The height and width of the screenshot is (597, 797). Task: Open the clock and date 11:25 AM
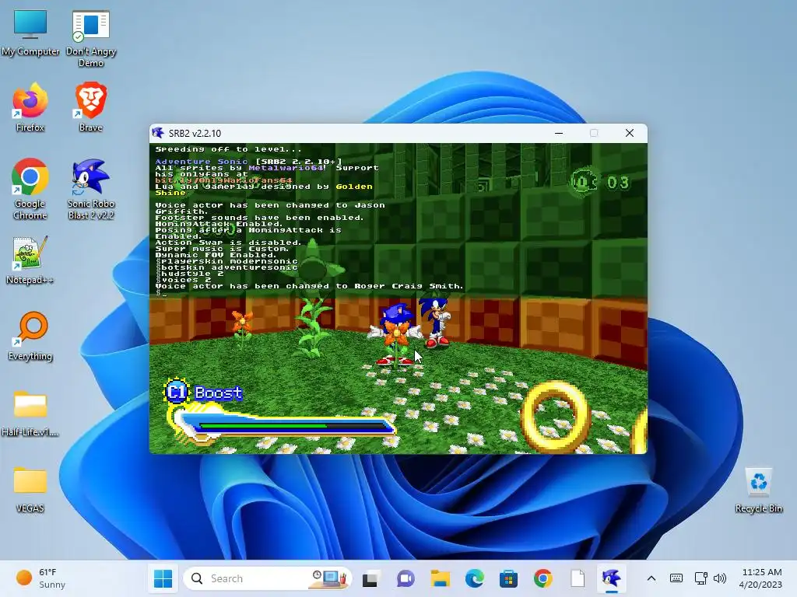(x=760, y=578)
